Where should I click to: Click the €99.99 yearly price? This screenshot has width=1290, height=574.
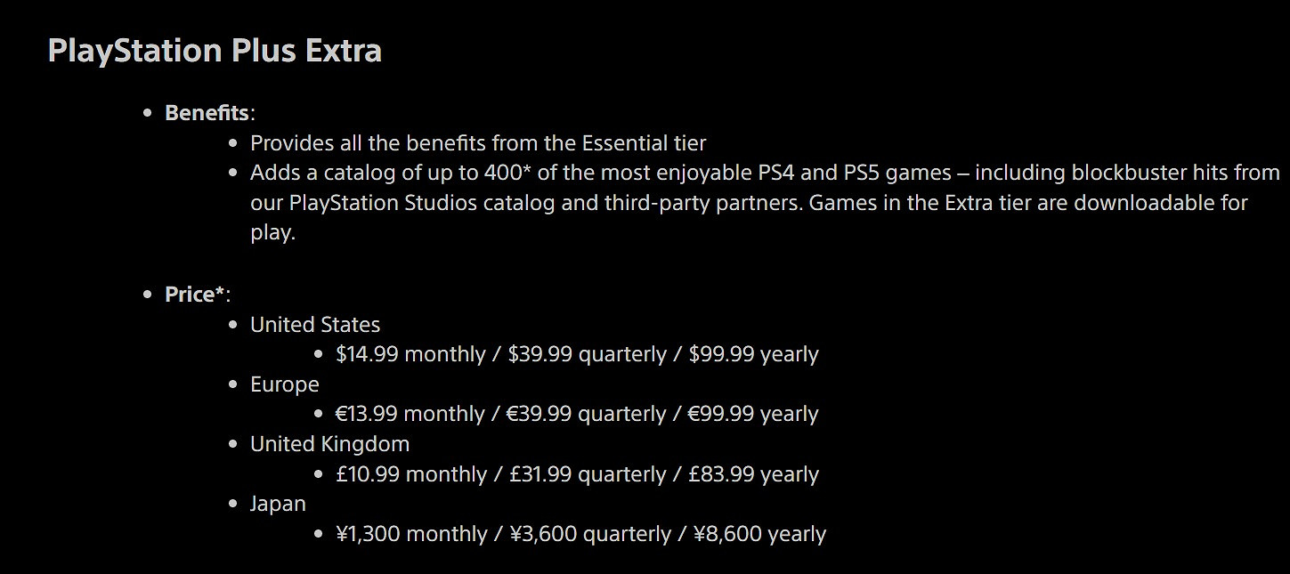(x=753, y=414)
